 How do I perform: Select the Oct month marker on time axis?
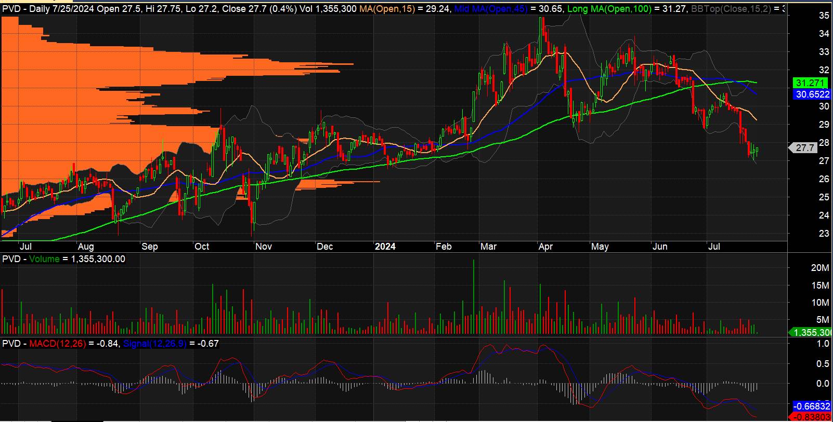point(202,247)
